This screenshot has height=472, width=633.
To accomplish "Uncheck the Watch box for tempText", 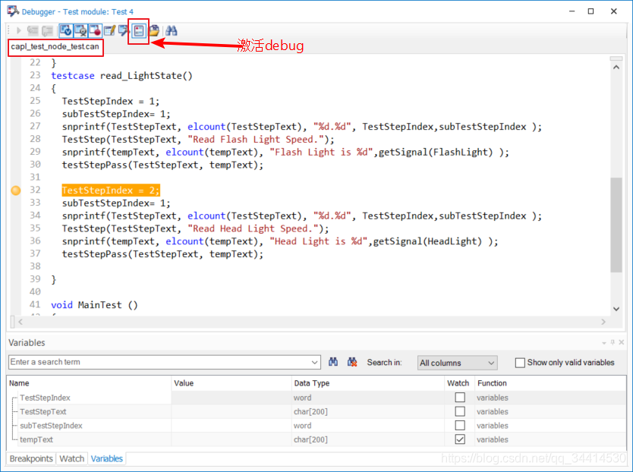I will (460, 439).
